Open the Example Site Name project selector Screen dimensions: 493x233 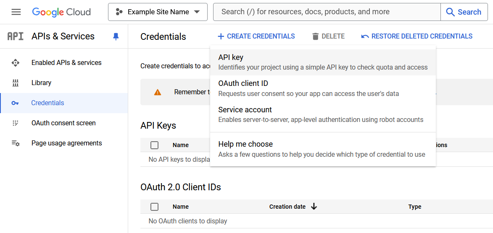[158, 12]
